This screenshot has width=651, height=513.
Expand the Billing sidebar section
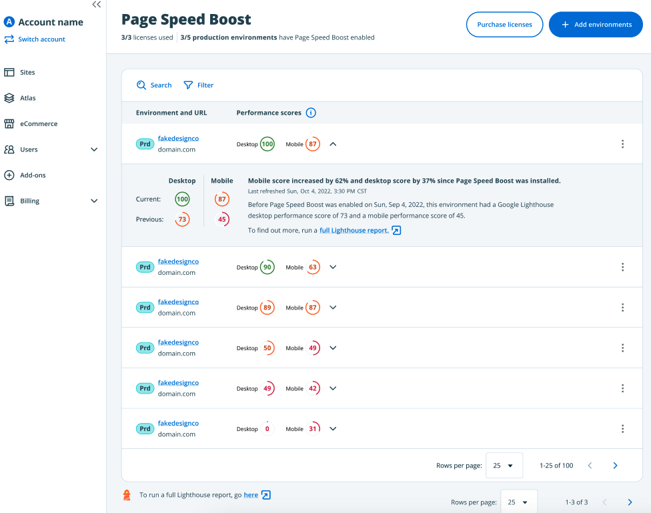point(94,200)
